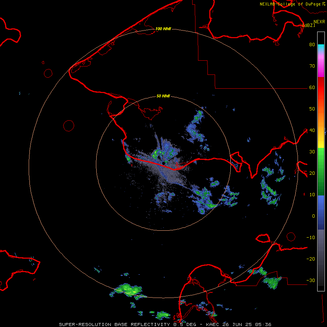Click the KAEC station ID in the footer
The width and height of the screenshot is (327, 327).
pyautogui.click(x=213, y=324)
